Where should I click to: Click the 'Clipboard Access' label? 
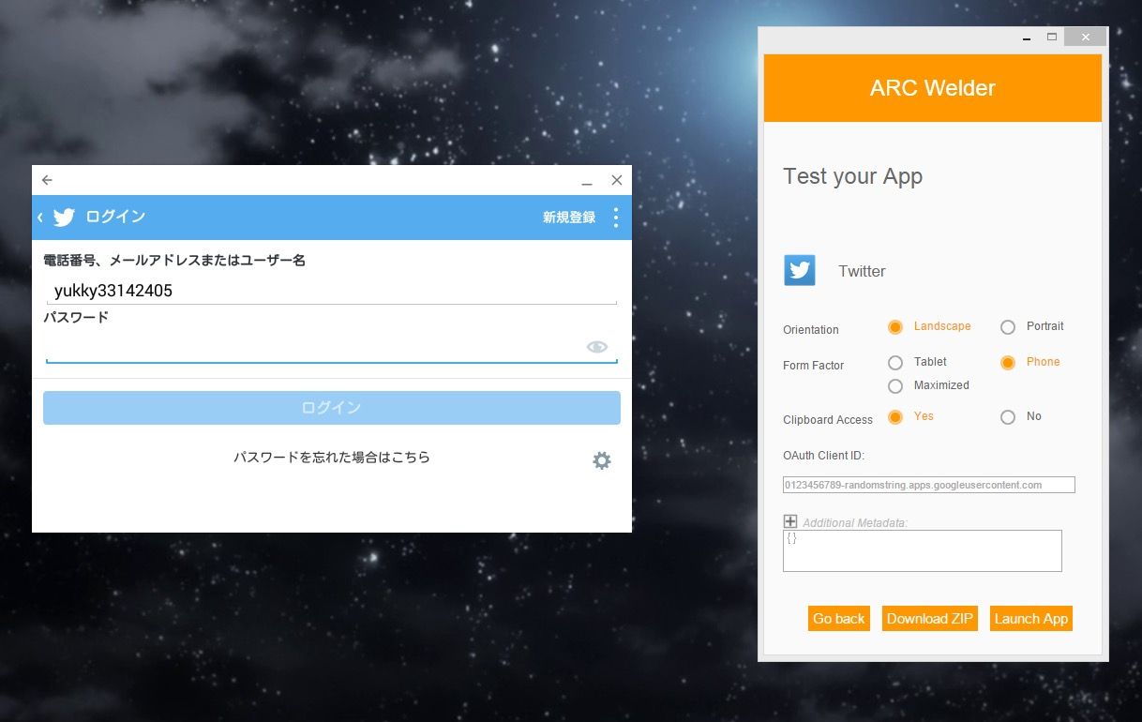(828, 420)
